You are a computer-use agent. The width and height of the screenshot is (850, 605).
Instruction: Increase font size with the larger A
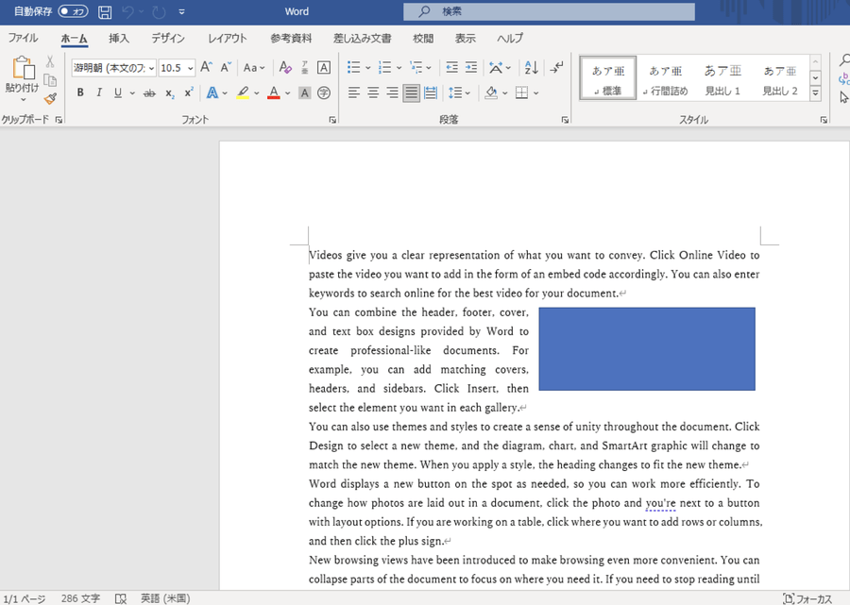[206, 67]
